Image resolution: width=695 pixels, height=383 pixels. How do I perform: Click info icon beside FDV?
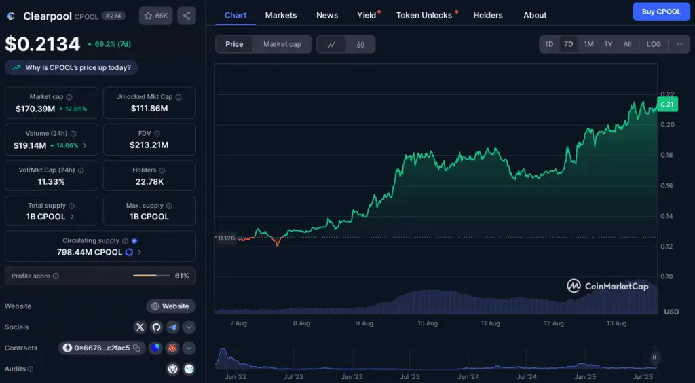point(157,133)
